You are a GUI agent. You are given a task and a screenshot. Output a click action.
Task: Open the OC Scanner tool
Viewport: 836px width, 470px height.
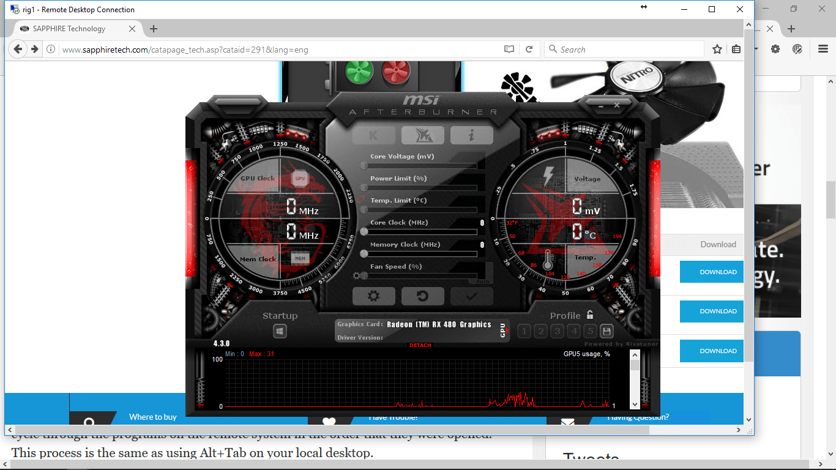422,135
